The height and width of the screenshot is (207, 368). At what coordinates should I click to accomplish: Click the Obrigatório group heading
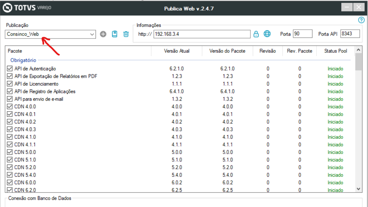click(x=23, y=60)
